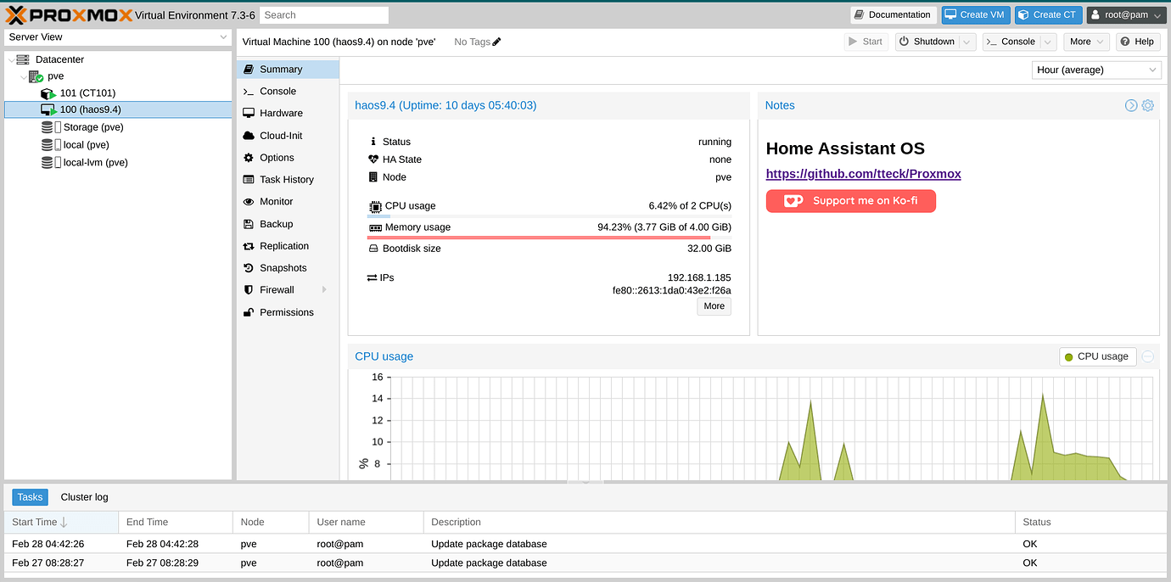The width and height of the screenshot is (1171, 582).
Task: Collapse the Datacenter tree node
Action: (11, 60)
